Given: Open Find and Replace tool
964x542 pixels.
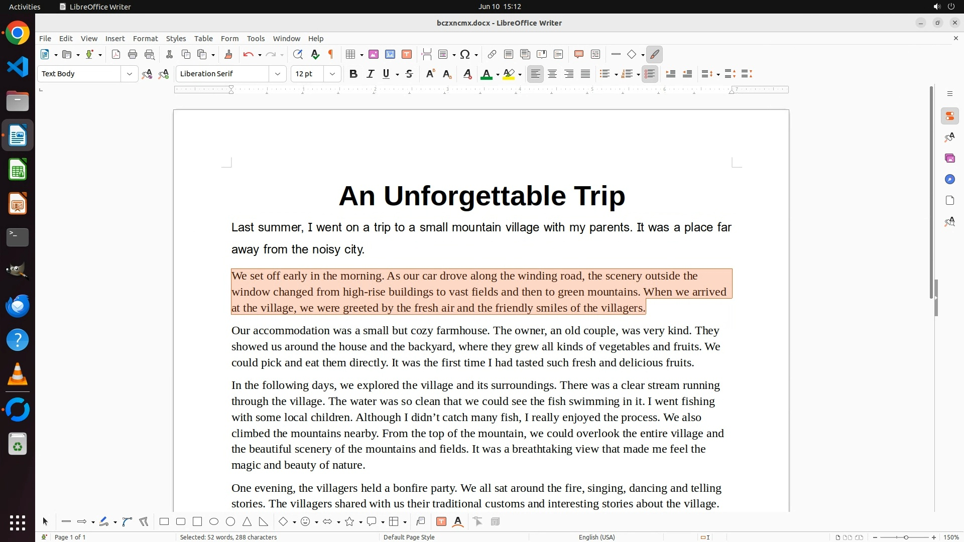Looking at the screenshot, I should click(298, 55).
